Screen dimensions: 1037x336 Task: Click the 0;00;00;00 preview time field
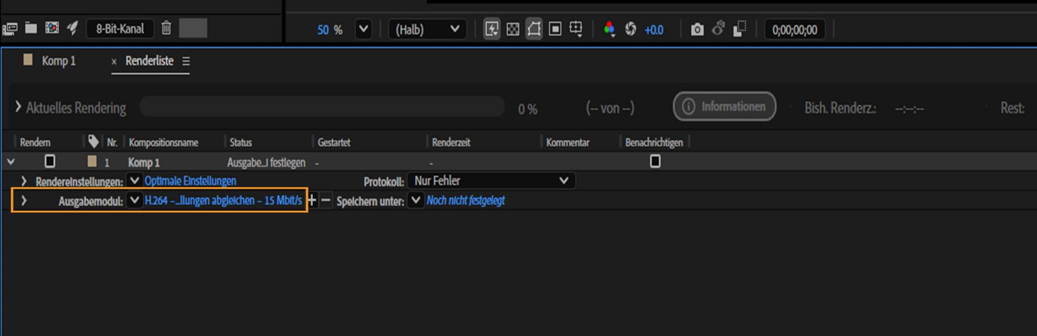pos(794,29)
